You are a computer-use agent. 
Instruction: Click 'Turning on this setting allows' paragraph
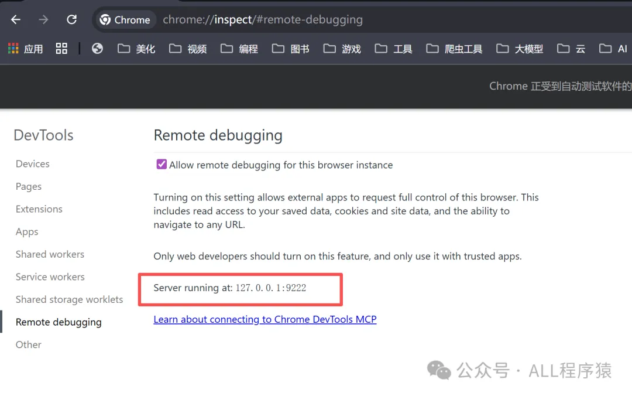tap(346, 211)
